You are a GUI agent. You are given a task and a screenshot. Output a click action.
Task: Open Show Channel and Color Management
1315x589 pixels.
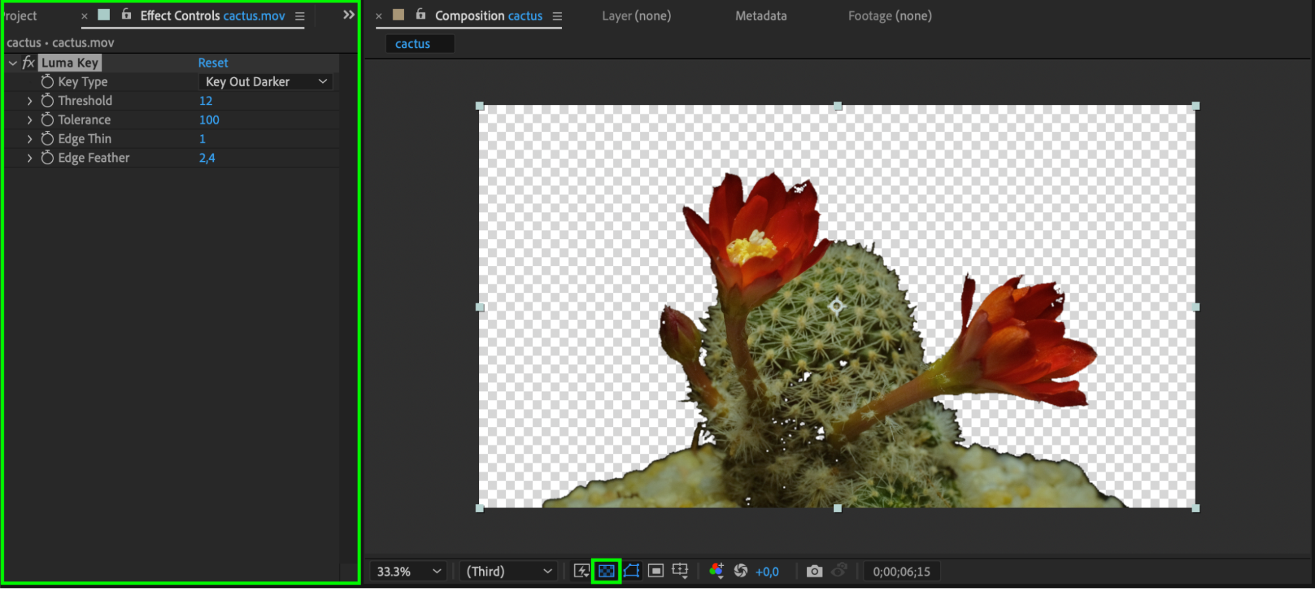pos(716,571)
